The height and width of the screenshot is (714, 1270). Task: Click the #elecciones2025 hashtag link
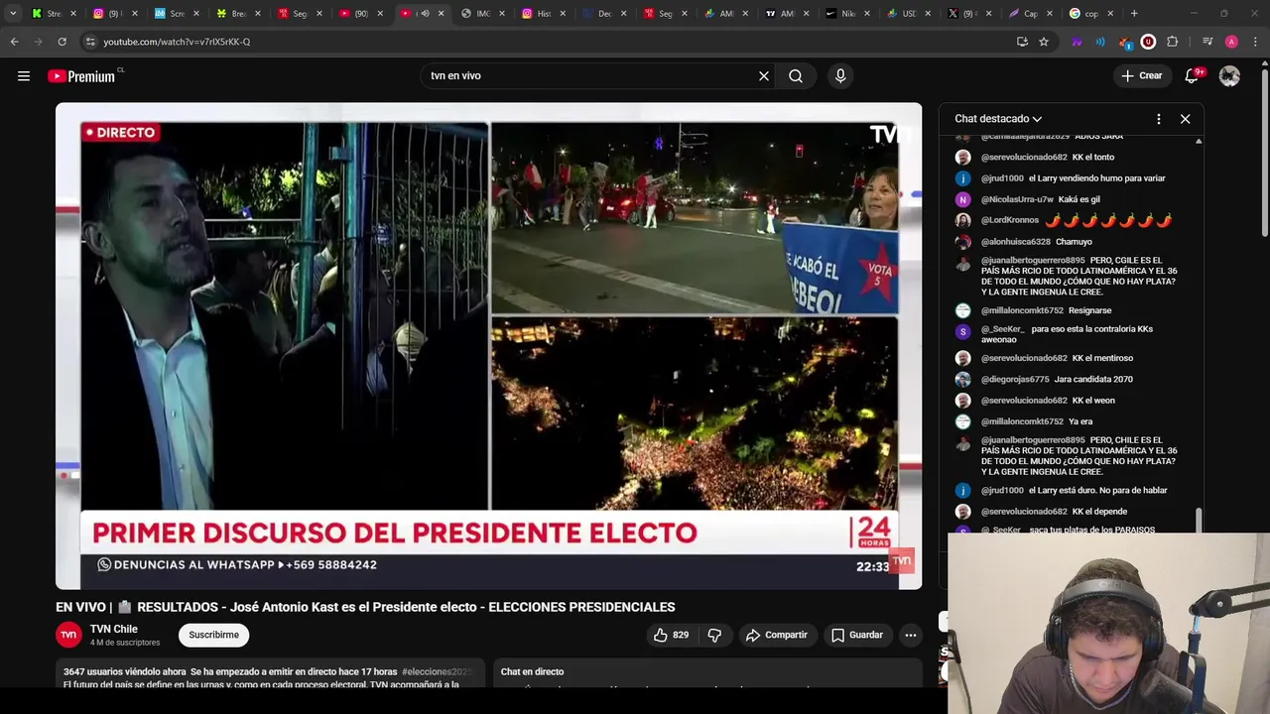[x=438, y=671]
